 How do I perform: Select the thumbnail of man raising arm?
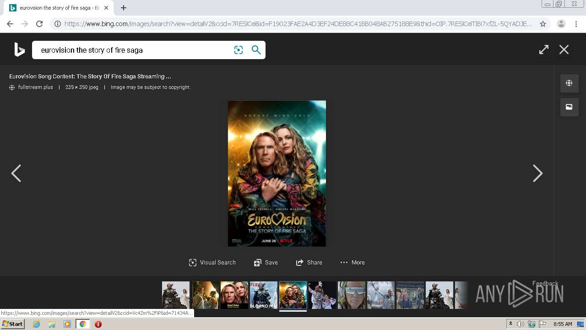[381, 295]
